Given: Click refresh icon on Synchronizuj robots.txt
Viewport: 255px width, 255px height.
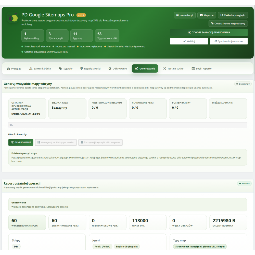Looking at the screenshot, I should pyautogui.click(x=216, y=41).
